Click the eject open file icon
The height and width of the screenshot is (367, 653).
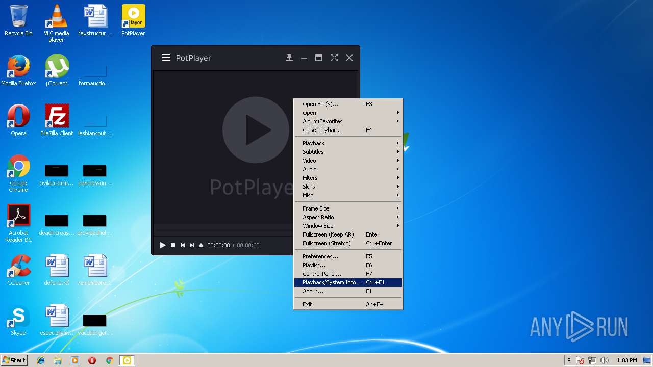(201, 245)
